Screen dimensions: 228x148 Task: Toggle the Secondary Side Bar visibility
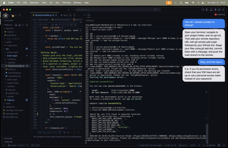[x=215, y=10]
